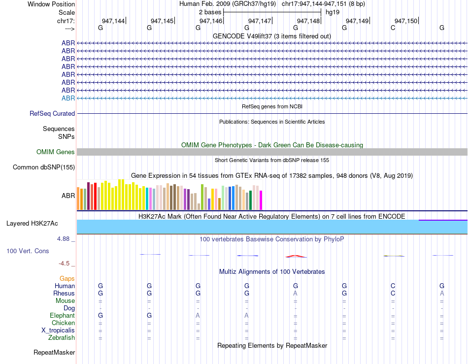The width and height of the screenshot is (468, 364).
Task: Click the light blue H3K27Ac signal band
Action: click(272, 227)
